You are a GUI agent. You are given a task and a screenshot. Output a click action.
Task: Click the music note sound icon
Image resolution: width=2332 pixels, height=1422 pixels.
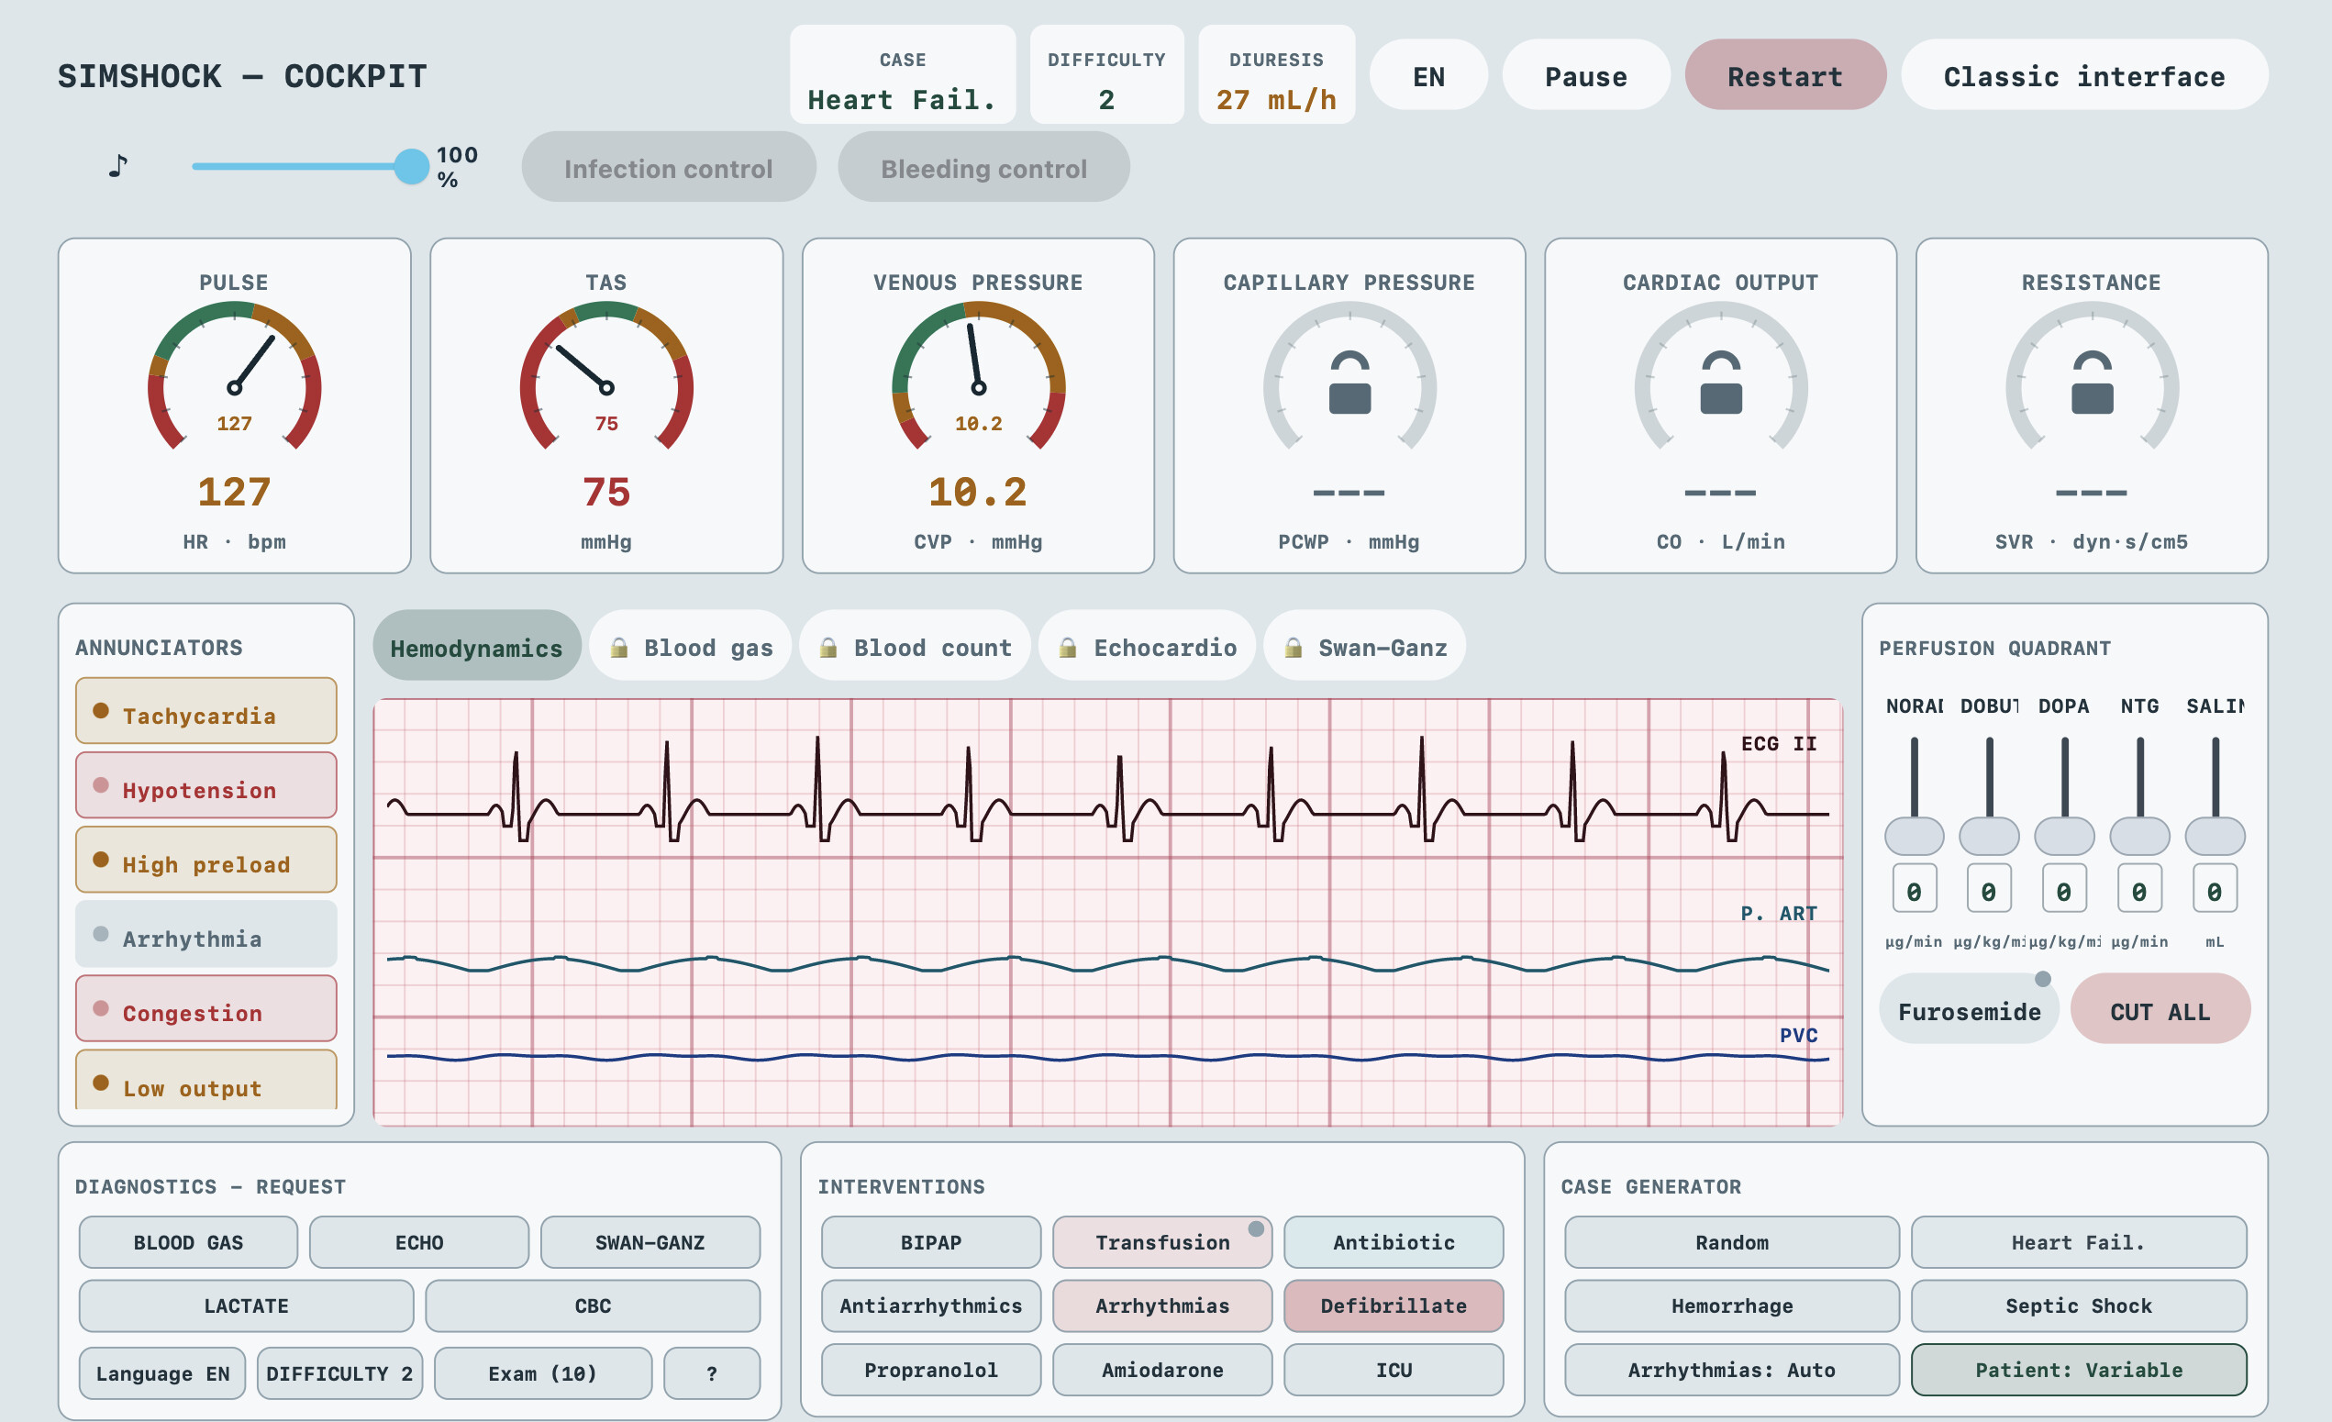117,167
